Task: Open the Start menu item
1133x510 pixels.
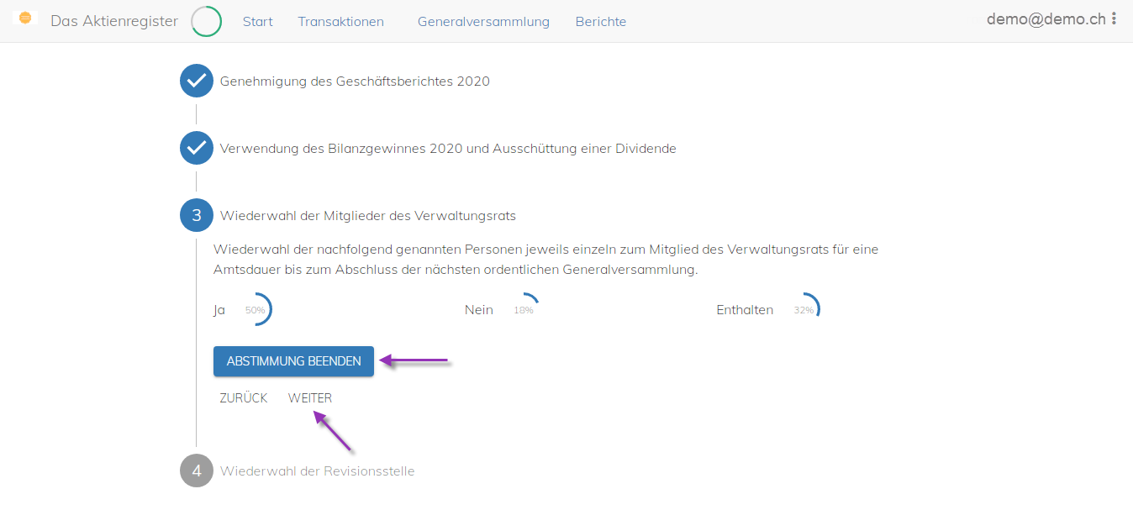Action: click(x=258, y=22)
